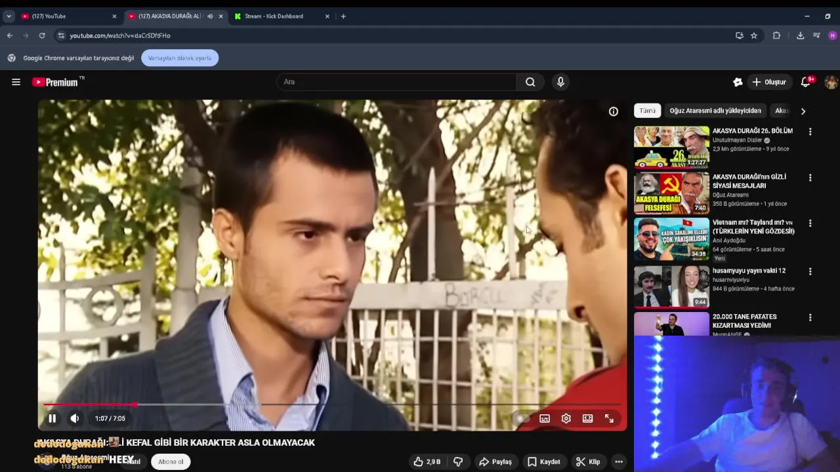The image size is (840, 472).
Task: Open the YouTube notifications bell
Action: (x=807, y=82)
